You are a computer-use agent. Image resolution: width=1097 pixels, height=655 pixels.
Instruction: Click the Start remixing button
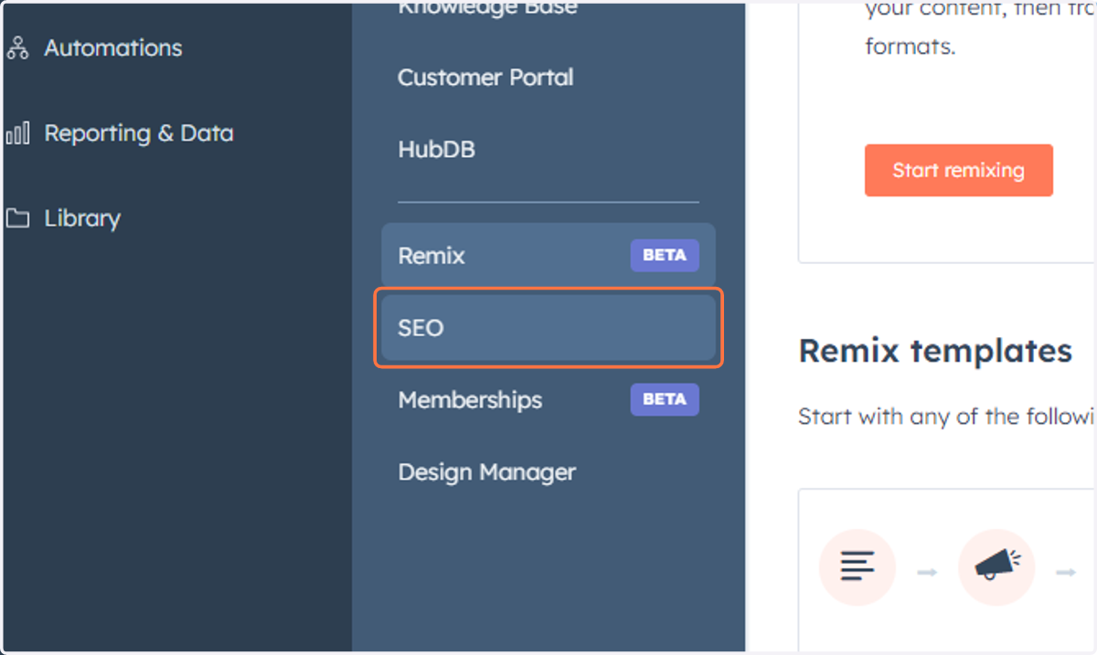pyautogui.click(x=959, y=170)
